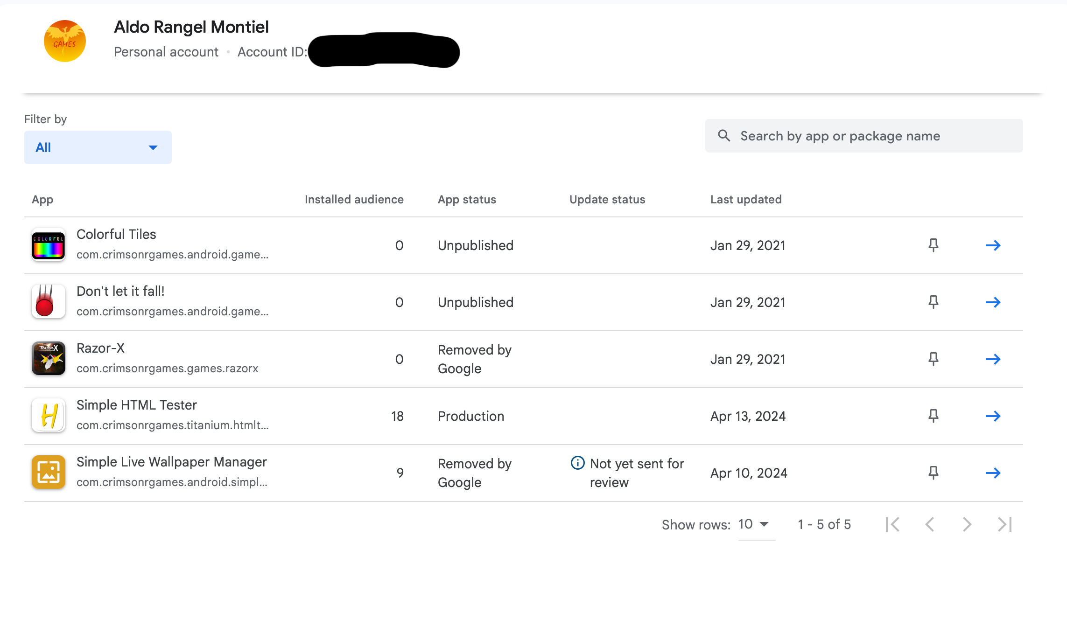Open the Filter by All dropdown
This screenshot has height=626, width=1067.
[98, 147]
